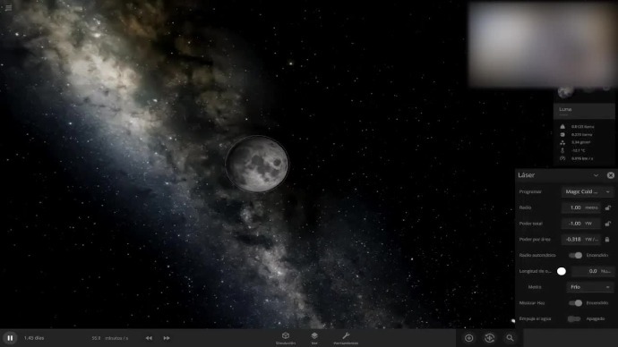Open the Herramientas wrench menu

(x=346, y=338)
